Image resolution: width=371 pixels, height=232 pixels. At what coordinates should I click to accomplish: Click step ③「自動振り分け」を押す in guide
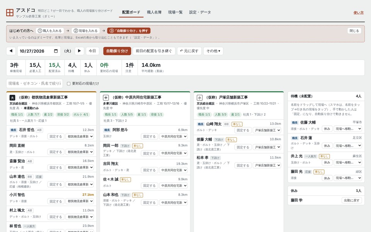[x=129, y=31]
